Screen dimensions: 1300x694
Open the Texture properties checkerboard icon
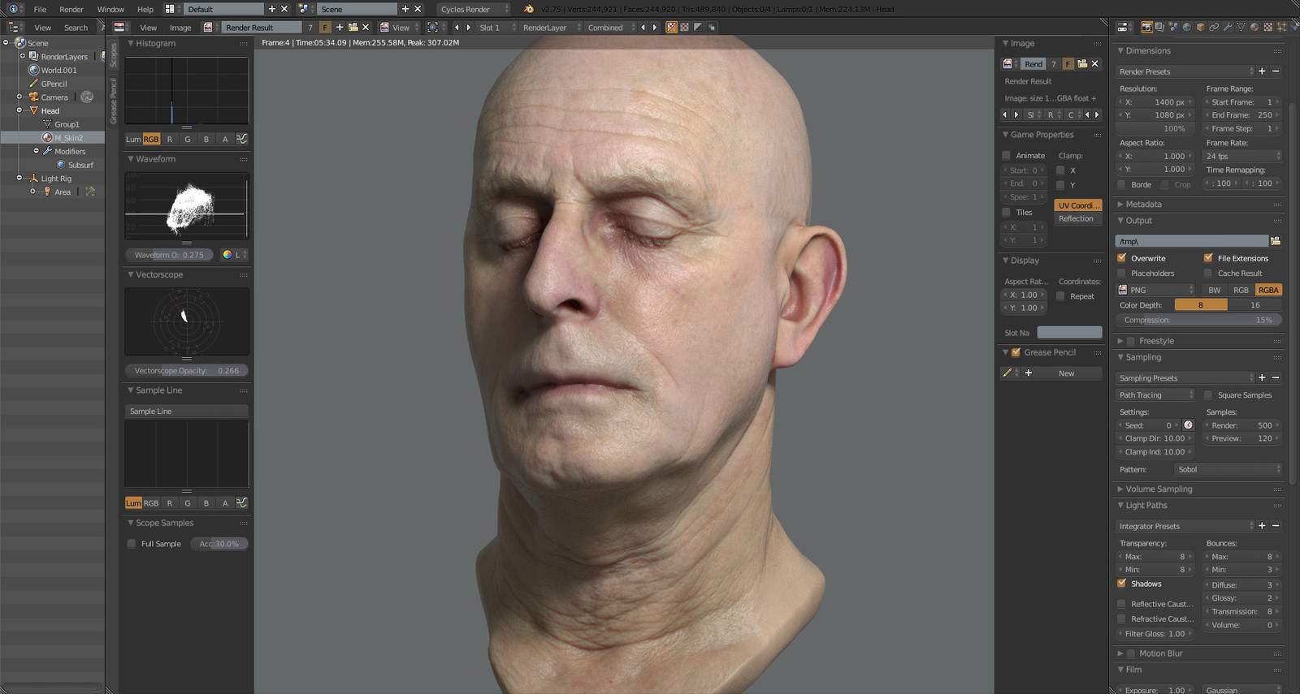1267,27
